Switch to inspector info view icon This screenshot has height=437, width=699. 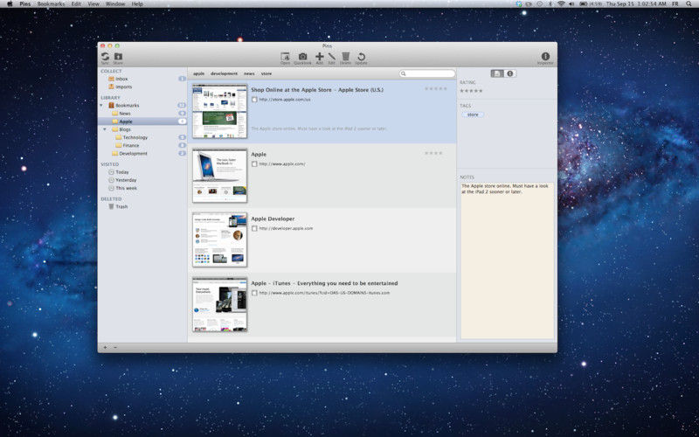pos(510,73)
